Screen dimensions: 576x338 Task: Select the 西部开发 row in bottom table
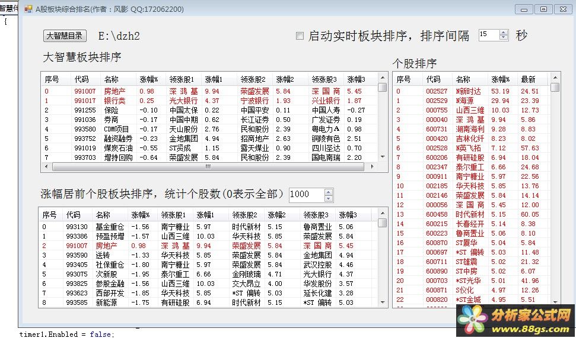tap(208, 293)
